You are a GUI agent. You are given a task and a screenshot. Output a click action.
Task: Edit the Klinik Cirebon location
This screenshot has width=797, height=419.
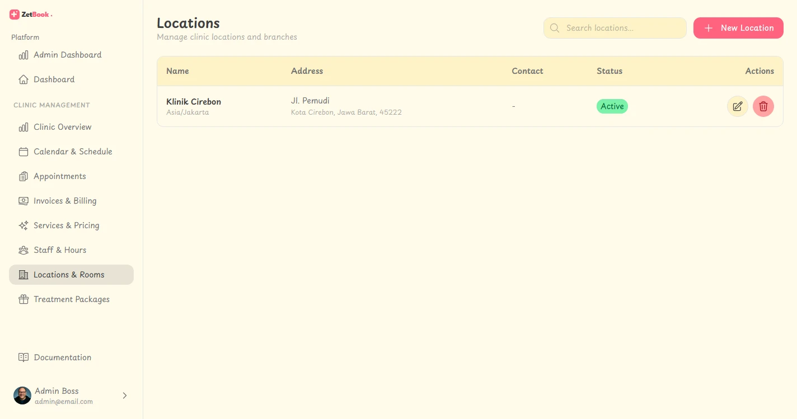(738, 106)
